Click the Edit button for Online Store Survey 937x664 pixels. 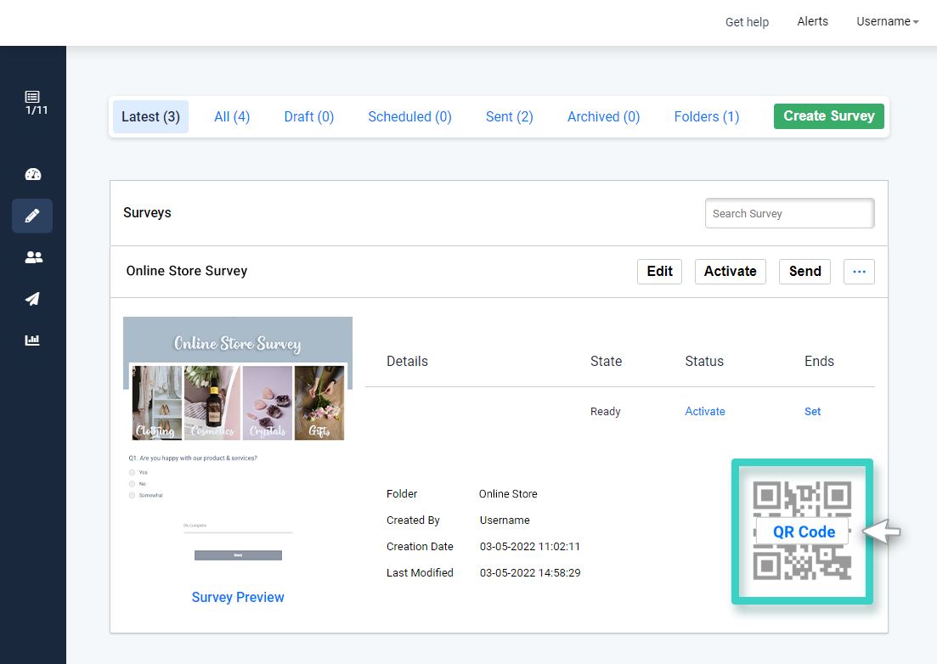coord(659,272)
